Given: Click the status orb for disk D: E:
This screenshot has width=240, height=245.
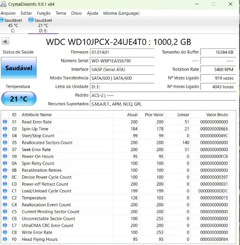Looking at the screenshot, I should click(x=31, y=20).
